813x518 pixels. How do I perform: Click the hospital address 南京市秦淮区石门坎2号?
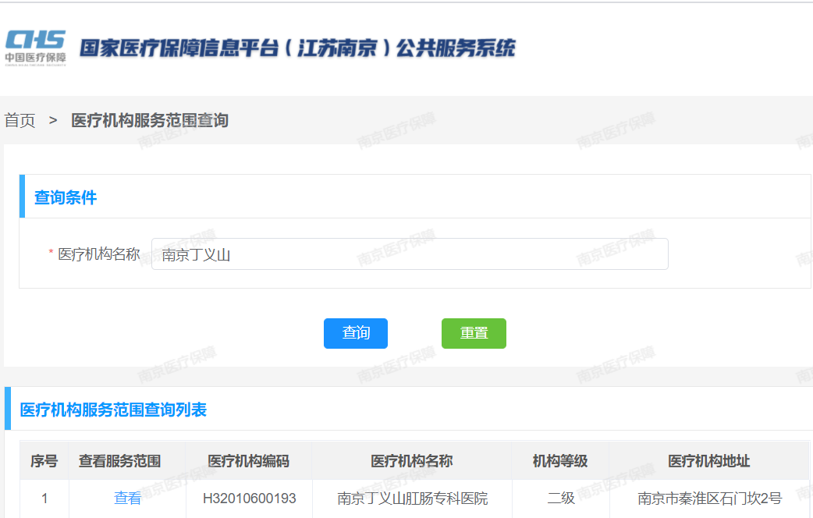tap(707, 498)
